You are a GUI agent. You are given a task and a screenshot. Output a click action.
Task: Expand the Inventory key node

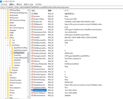point(10,55)
